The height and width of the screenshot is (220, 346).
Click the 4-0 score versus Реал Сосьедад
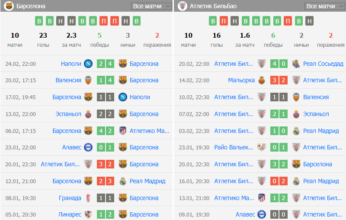pos(279,64)
